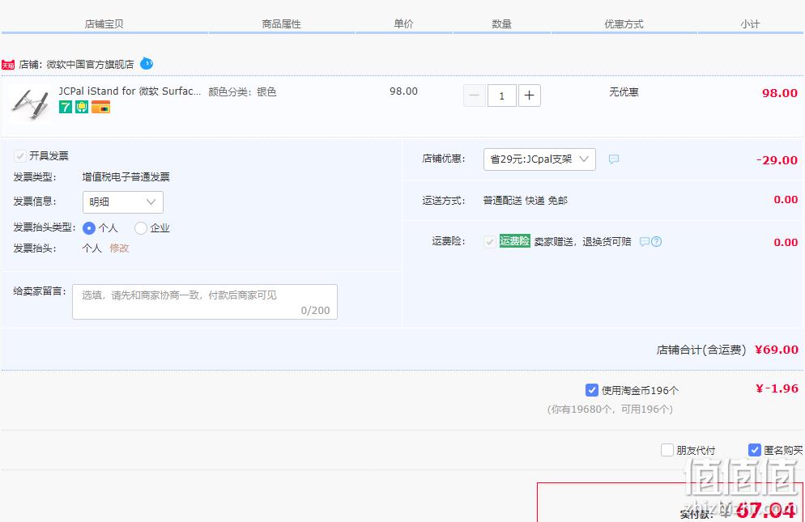Click the quantity input field
805x522 pixels.
(x=501, y=95)
